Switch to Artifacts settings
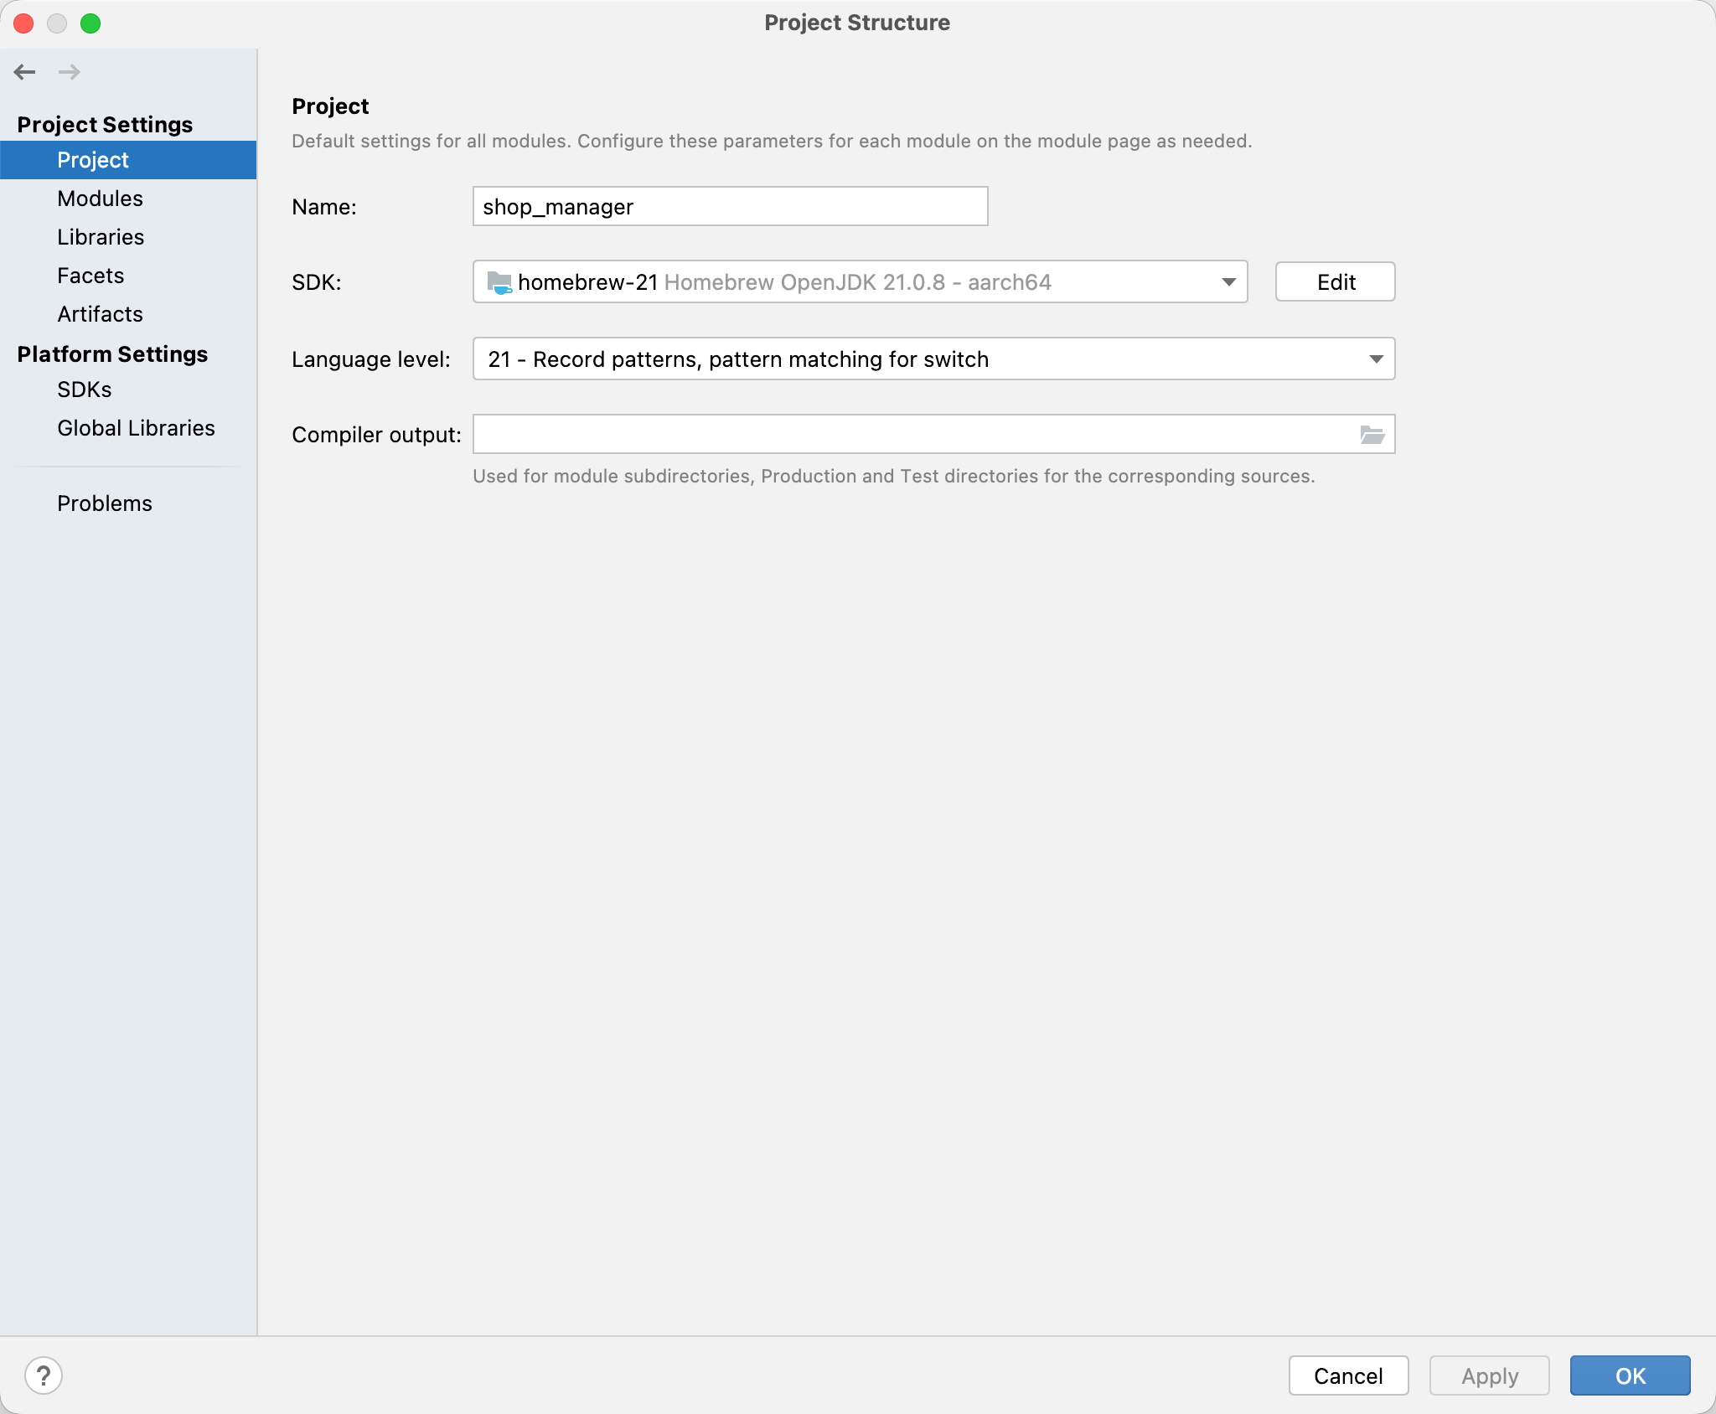The height and width of the screenshot is (1414, 1716). pyautogui.click(x=100, y=314)
